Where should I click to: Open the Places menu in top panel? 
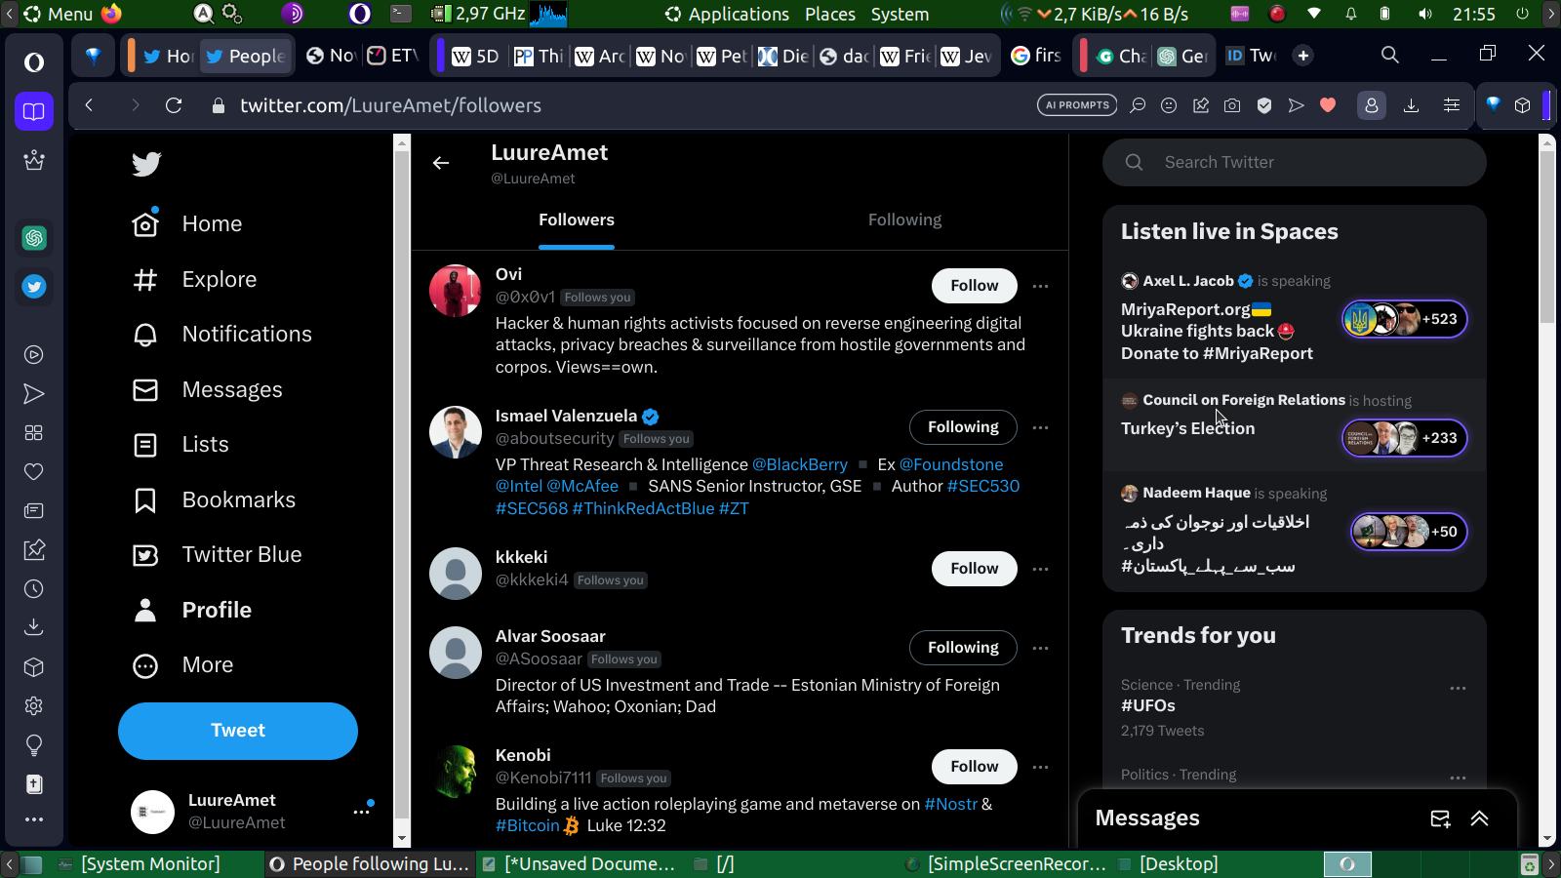tap(830, 14)
